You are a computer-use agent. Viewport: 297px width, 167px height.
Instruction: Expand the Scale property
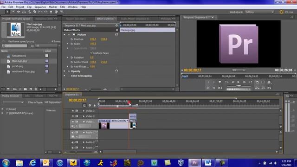click(x=67, y=44)
